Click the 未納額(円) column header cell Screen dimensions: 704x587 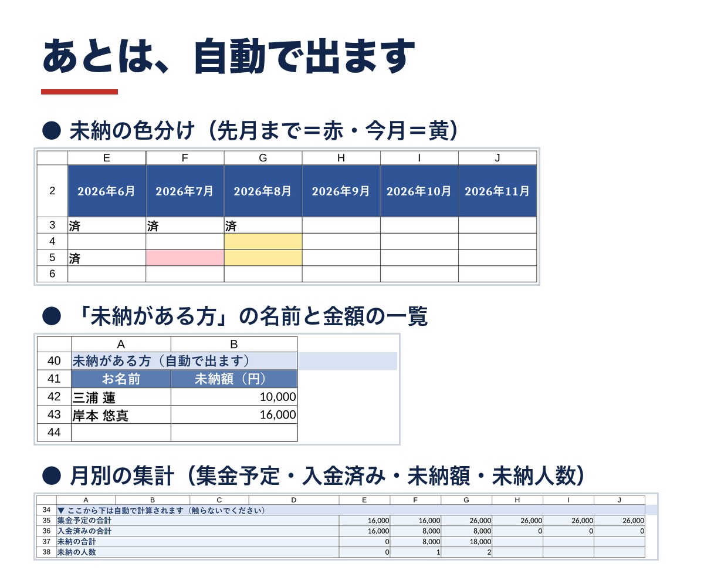tap(234, 379)
